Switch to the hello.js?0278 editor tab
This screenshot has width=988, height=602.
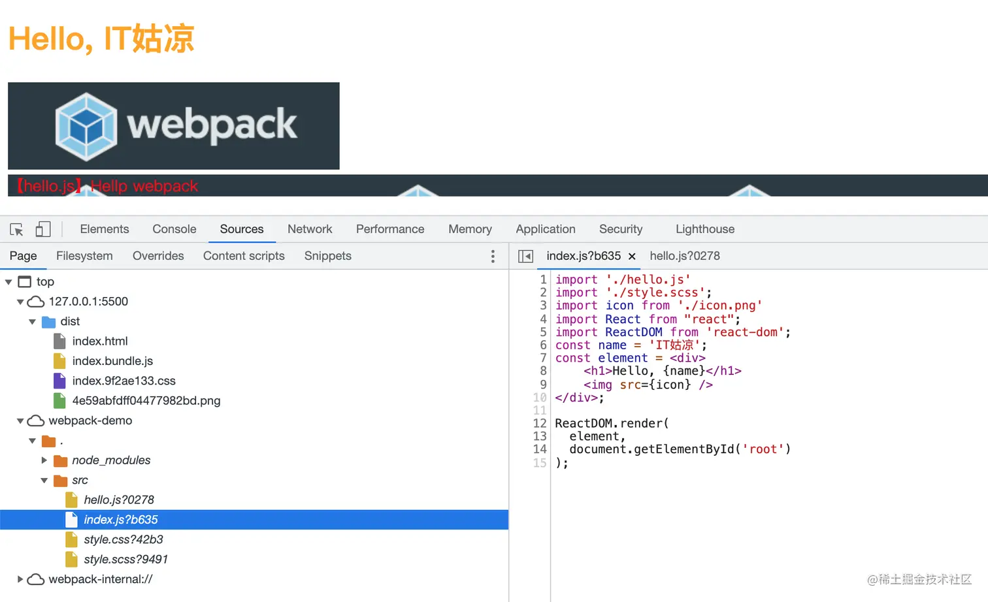click(685, 256)
